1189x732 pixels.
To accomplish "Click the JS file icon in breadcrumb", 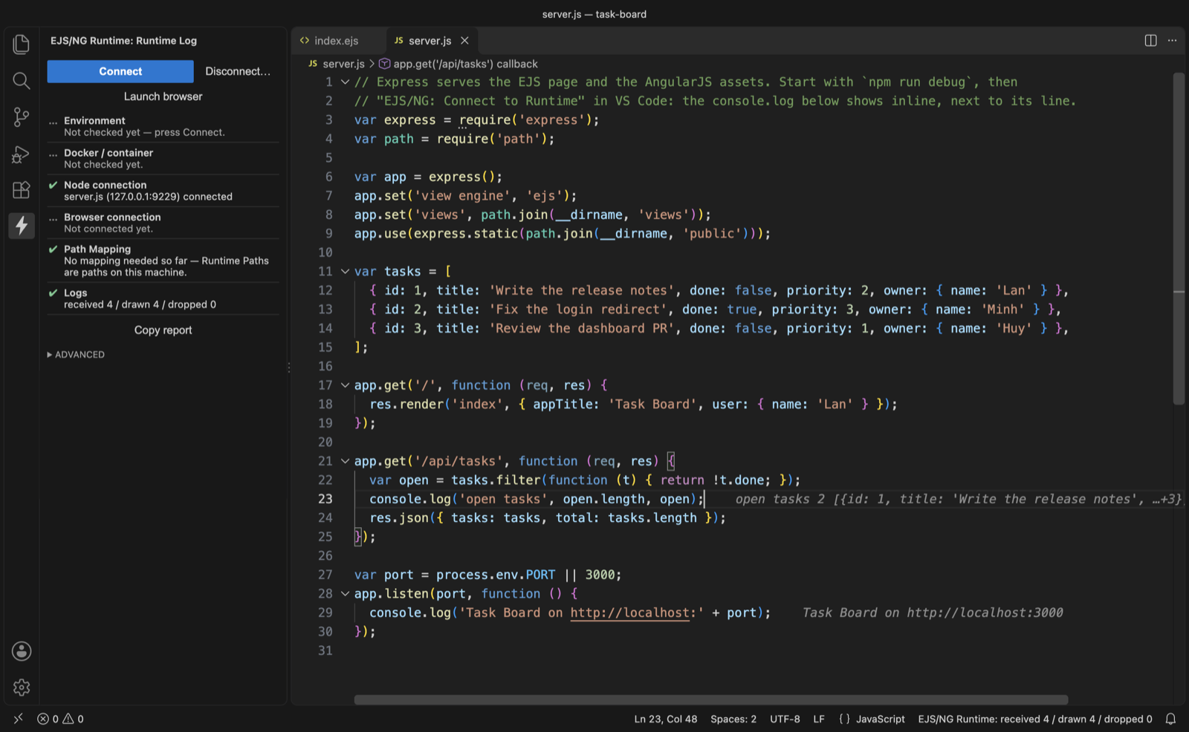I will tap(313, 64).
